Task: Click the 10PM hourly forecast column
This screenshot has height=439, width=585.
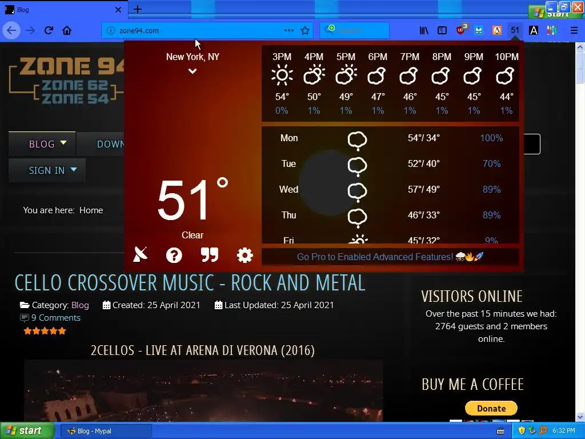Action: [x=506, y=83]
